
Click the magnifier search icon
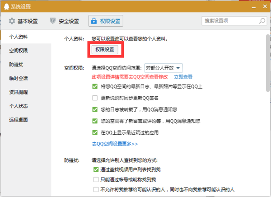262,21
